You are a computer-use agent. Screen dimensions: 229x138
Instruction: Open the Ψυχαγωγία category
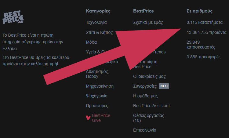click(97, 96)
